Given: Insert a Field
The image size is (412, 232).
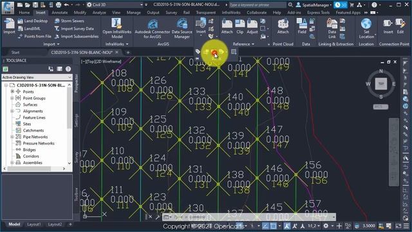Looking at the screenshot, I should tap(302, 26).
